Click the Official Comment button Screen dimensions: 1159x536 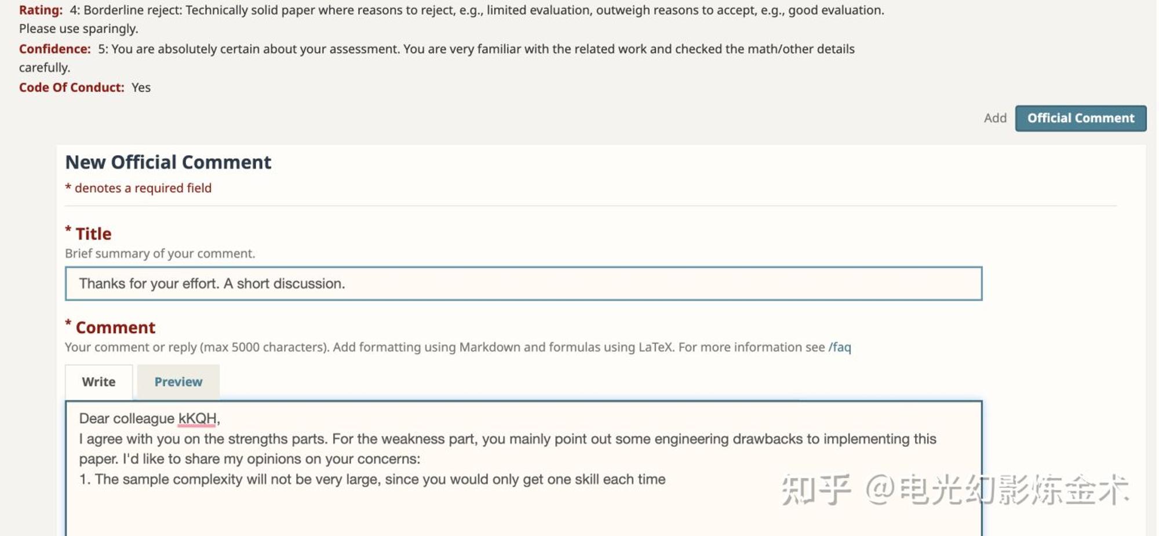[x=1080, y=118]
